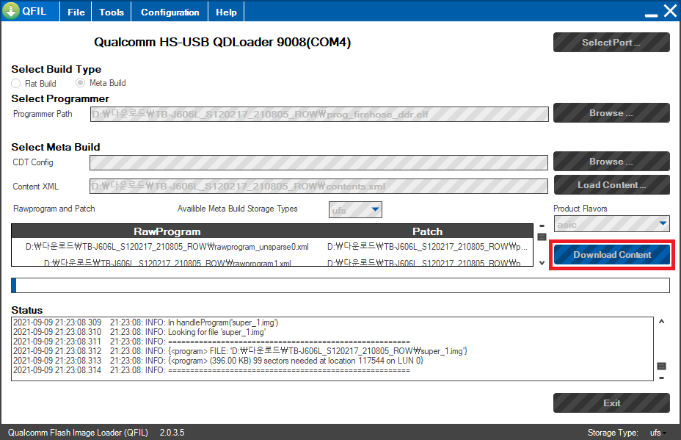The height and width of the screenshot is (440, 681).
Task: Click the RawProgram column header
Action: pos(167,231)
